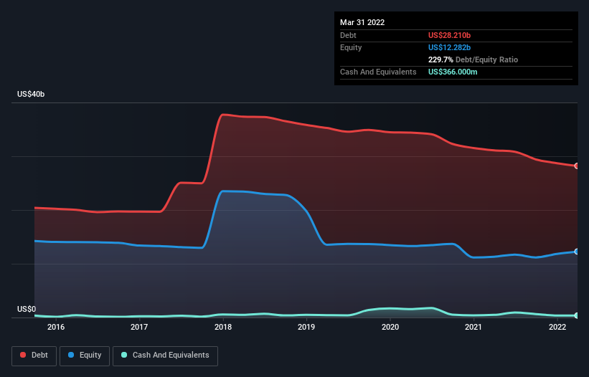Screen dimensions: 589x377
Task: Select the 2017 x-axis label
Action: click(139, 327)
